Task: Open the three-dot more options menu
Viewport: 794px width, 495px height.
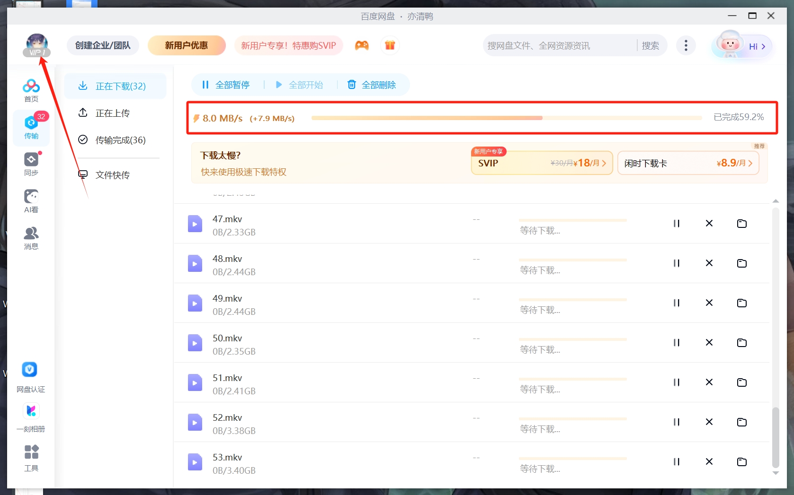Action: tap(686, 45)
